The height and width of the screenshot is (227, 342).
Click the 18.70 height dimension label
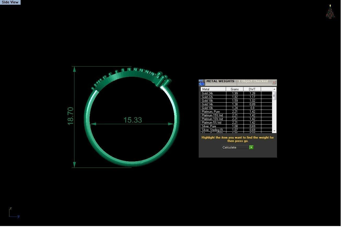pyautogui.click(x=70, y=116)
